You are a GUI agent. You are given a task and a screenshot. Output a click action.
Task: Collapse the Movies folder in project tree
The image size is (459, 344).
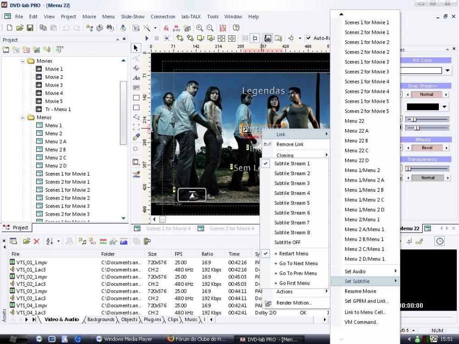click(x=22, y=61)
